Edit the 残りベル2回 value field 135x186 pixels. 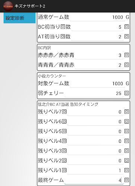point(95,161)
